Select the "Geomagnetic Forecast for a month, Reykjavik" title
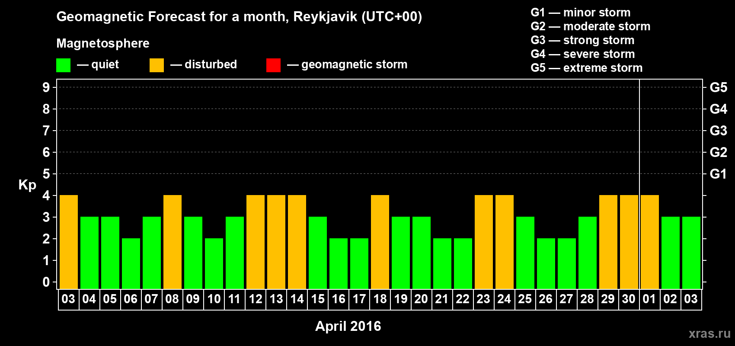 pyautogui.click(x=239, y=17)
